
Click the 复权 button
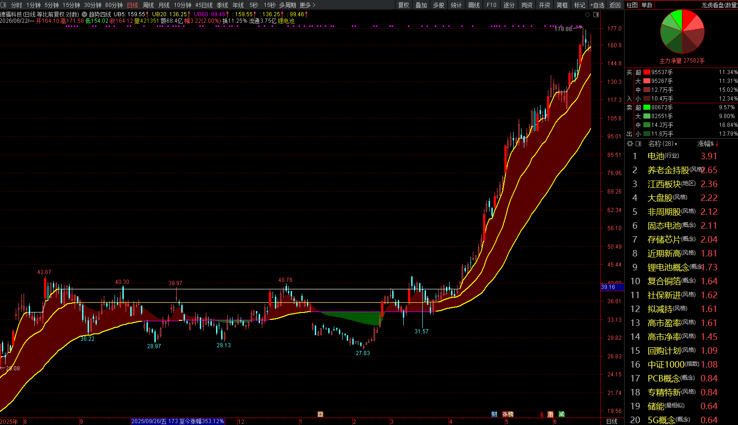404,5
